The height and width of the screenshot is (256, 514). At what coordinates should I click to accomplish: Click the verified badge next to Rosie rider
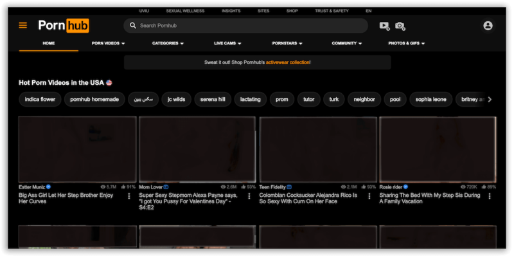pos(406,187)
